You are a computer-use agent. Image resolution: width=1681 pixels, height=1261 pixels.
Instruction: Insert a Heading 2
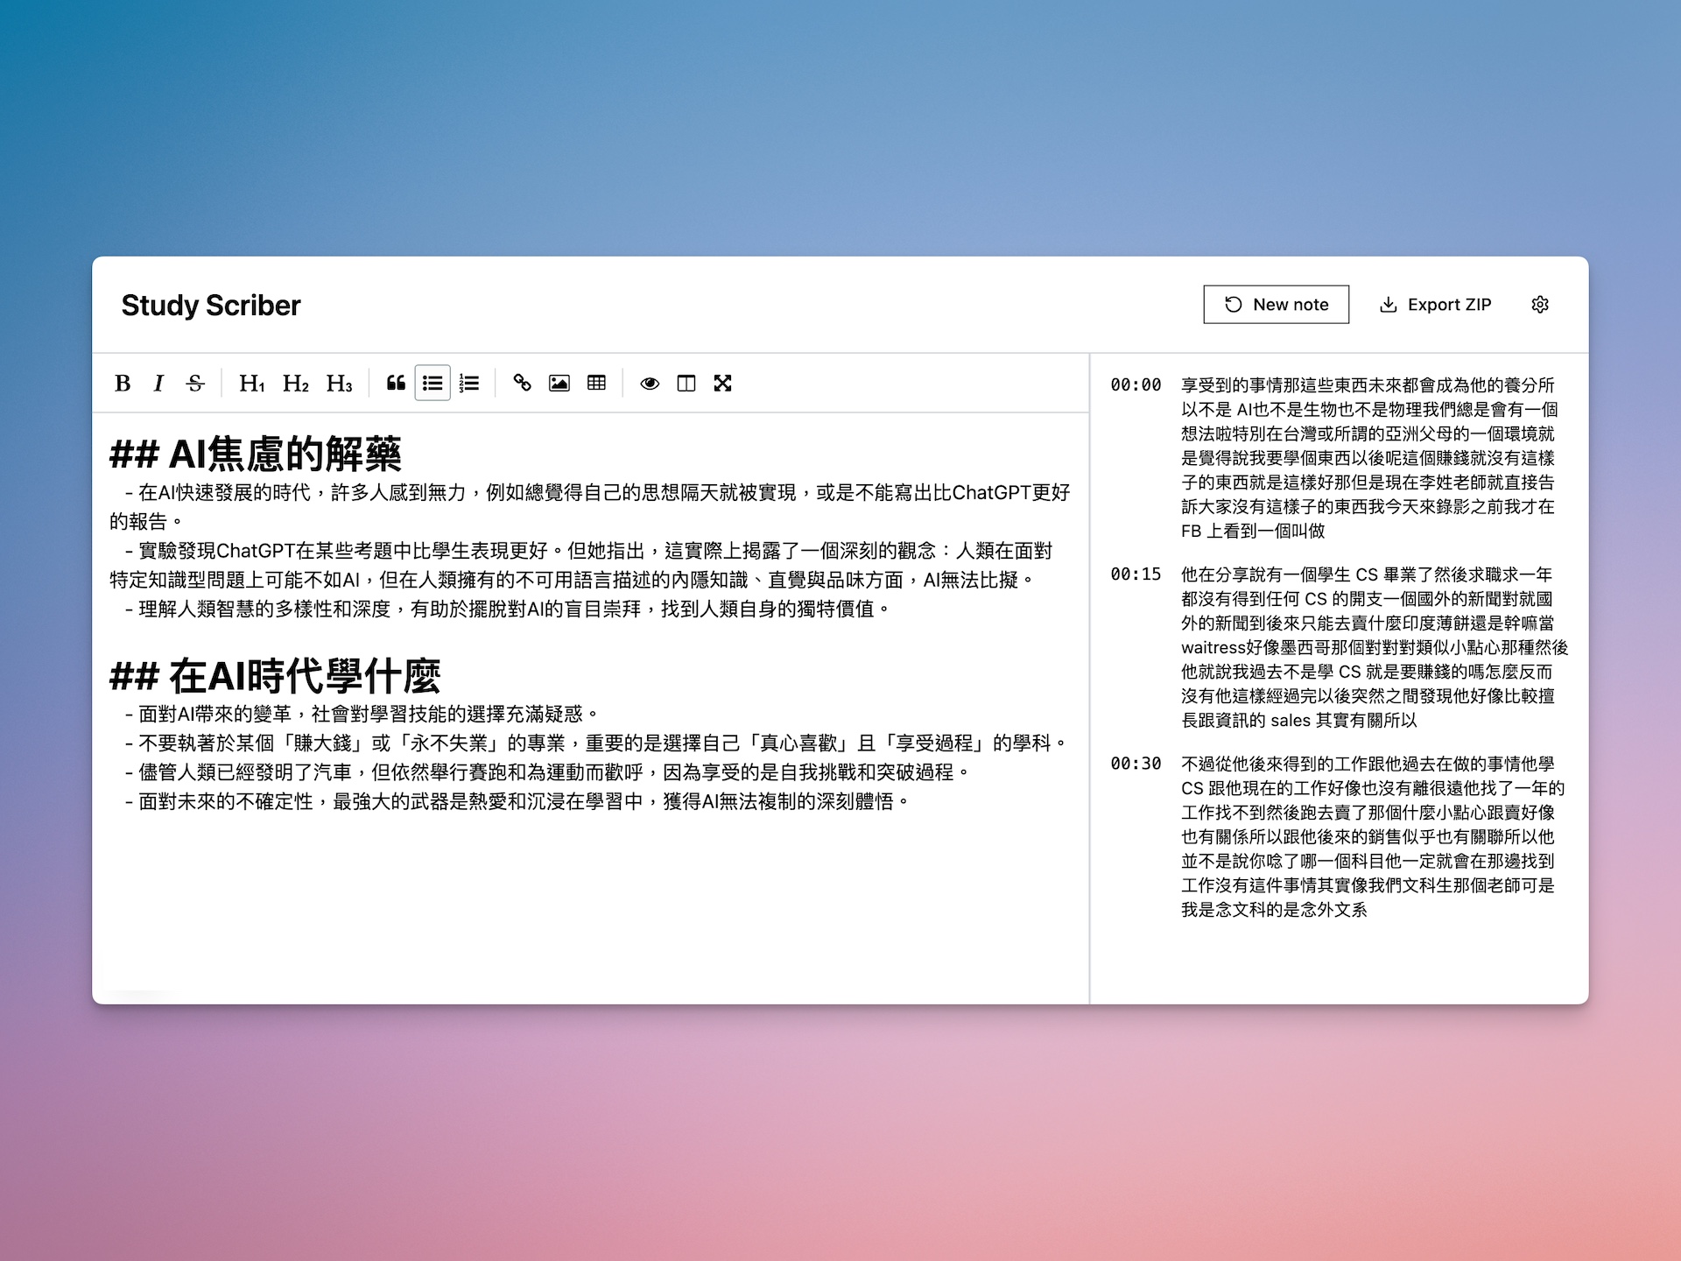click(295, 384)
